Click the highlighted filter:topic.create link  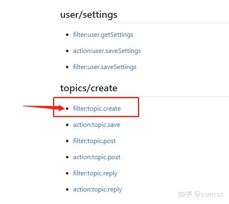[97, 109]
